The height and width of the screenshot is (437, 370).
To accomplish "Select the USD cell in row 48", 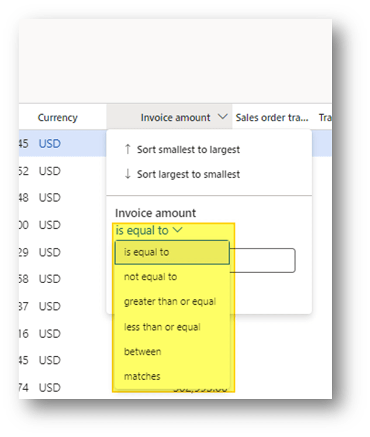I will point(50,198).
